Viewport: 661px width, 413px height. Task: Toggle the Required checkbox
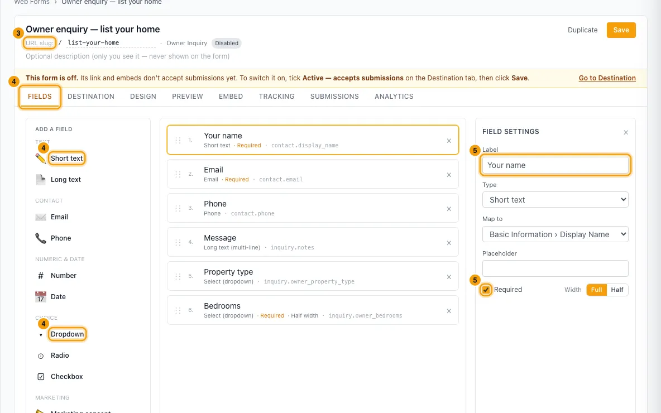(x=486, y=290)
